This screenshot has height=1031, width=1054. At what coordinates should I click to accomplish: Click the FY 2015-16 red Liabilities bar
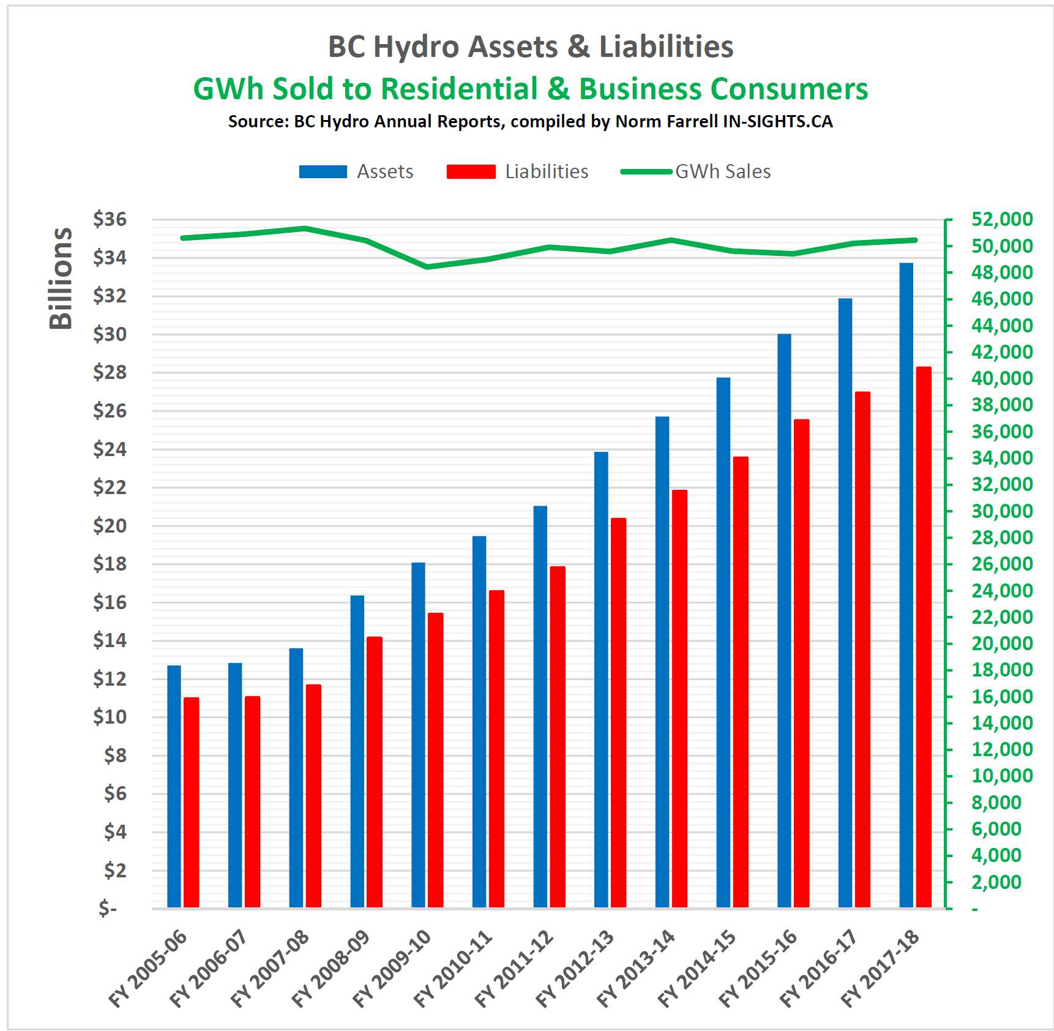(801, 663)
